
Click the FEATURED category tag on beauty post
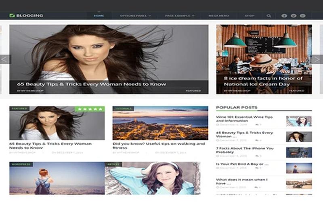coord(19,109)
